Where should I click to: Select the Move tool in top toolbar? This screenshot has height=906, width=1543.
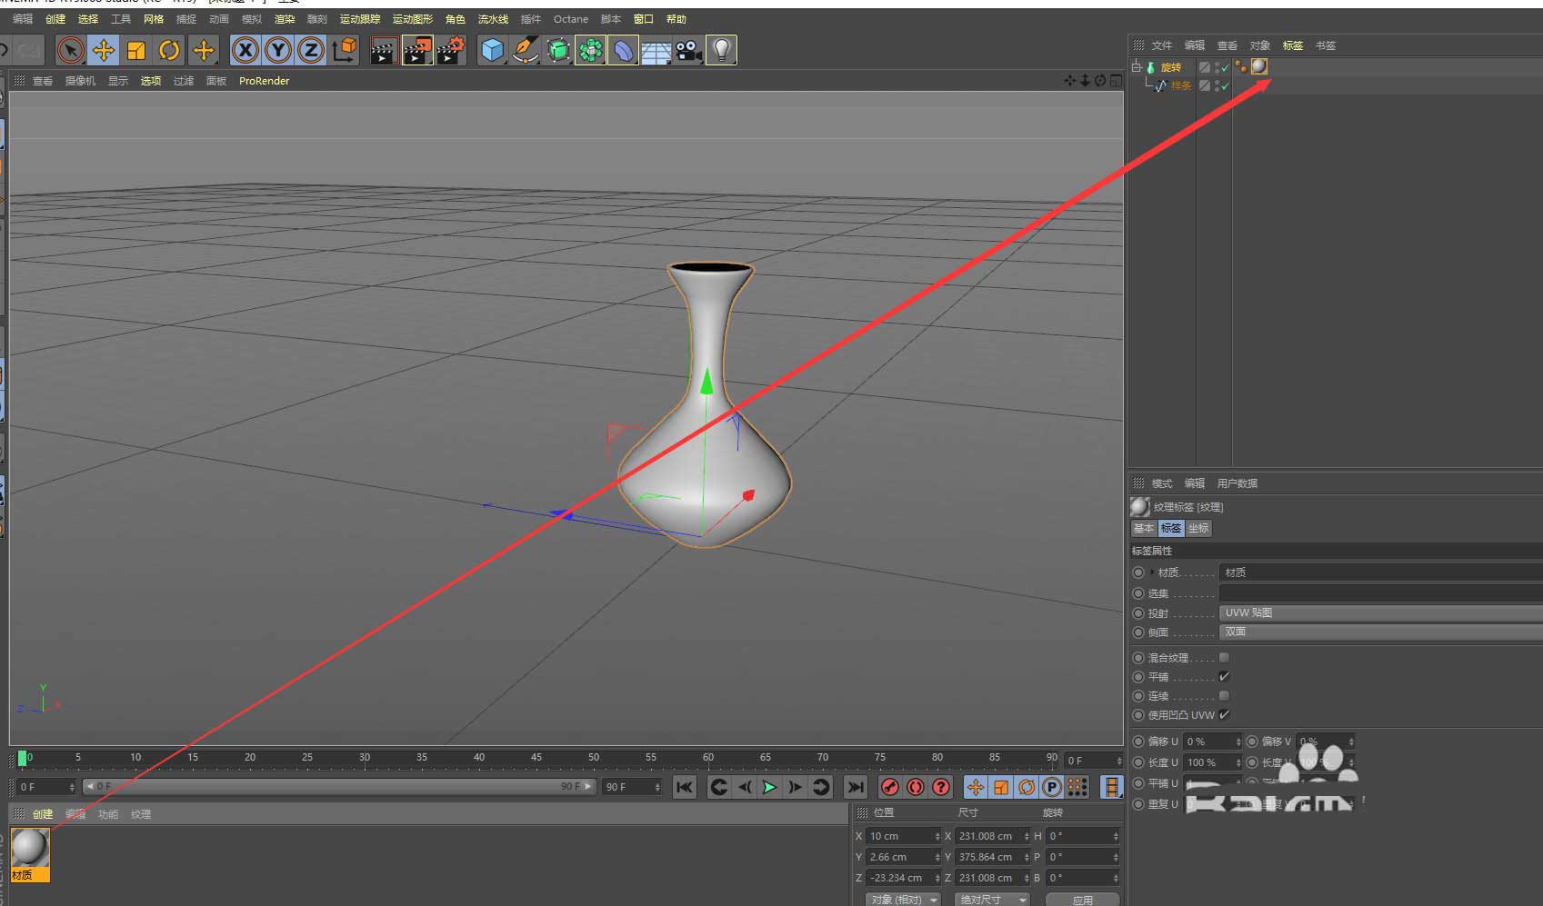point(104,50)
